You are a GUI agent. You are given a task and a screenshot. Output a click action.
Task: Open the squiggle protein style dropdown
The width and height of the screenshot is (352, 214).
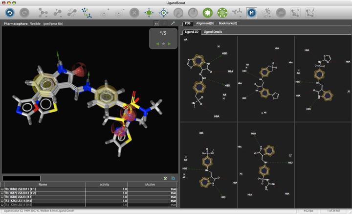click(x=266, y=13)
